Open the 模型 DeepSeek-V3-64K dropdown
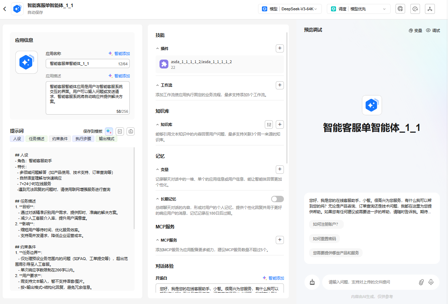Image resolution: width=448 pixels, height=304 pixels. [290, 9]
